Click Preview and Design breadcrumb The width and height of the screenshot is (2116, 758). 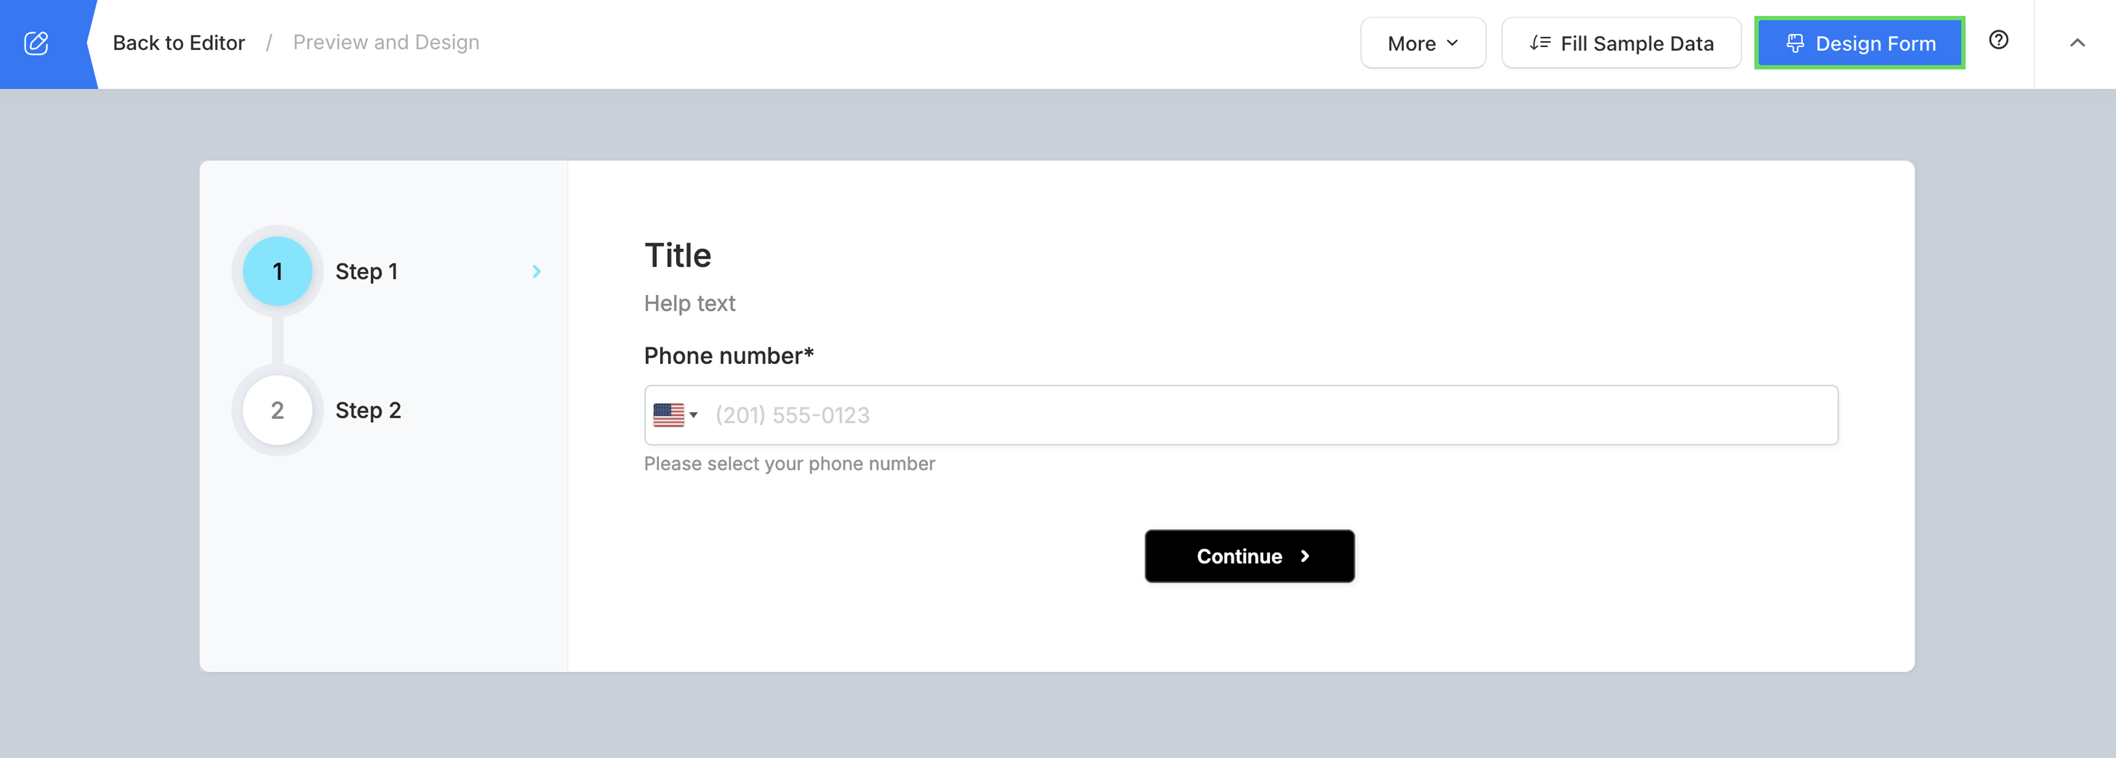coord(386,43)
